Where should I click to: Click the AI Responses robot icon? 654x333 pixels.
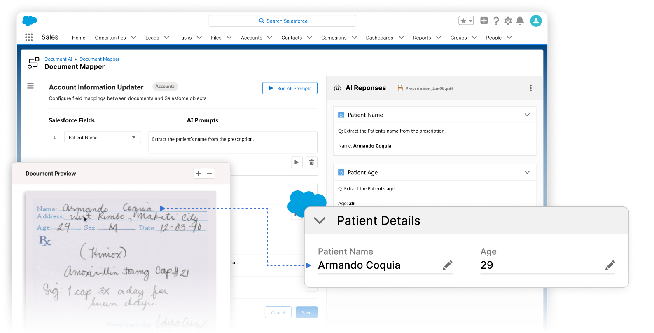pyautogui.click(x=337, y=88)
